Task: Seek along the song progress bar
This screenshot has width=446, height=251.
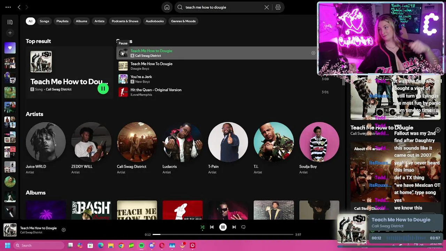Action: (x=223, y=235)
